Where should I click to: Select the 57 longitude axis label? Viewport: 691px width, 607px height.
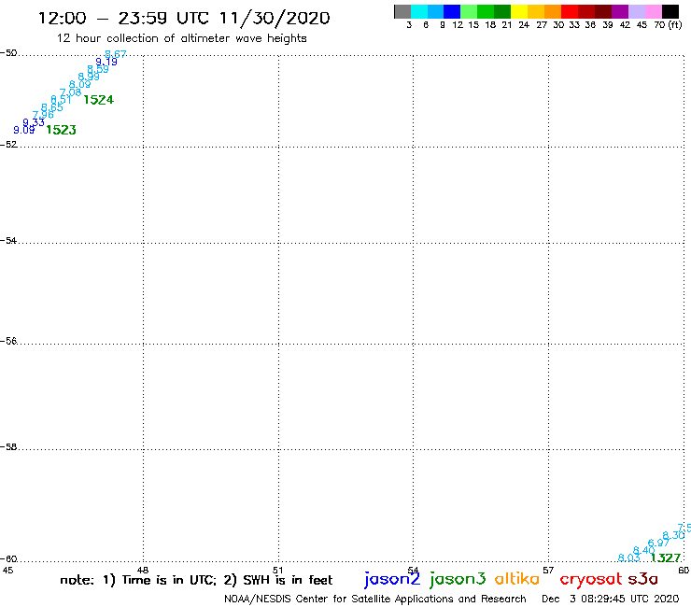pos(548,571)
